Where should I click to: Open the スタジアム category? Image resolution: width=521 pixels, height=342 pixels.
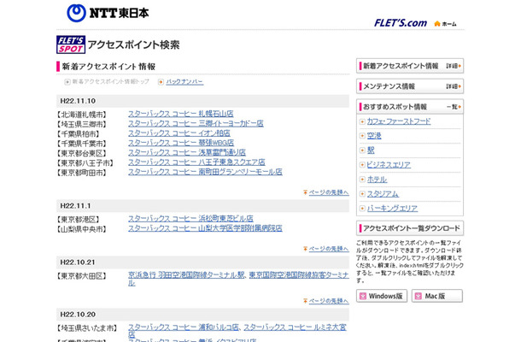383,193
